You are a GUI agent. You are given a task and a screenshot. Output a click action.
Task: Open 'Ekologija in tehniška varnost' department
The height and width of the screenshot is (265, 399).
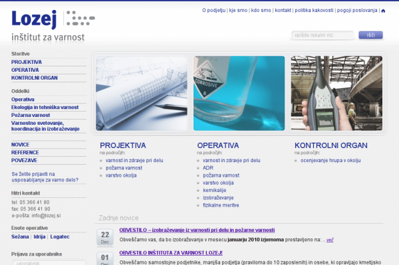pyautogui.click(x=45, y=107)
